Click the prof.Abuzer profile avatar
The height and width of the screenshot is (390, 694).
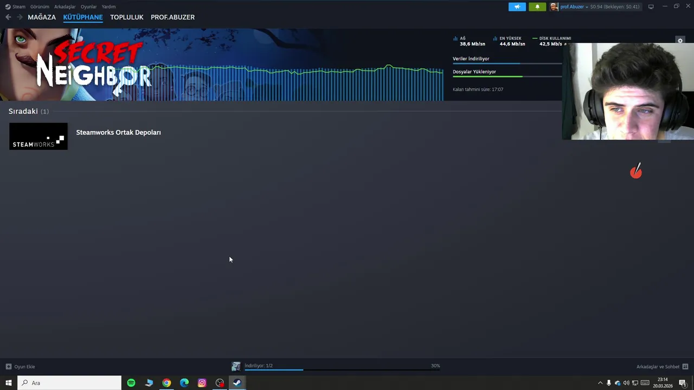click(554, 6)
